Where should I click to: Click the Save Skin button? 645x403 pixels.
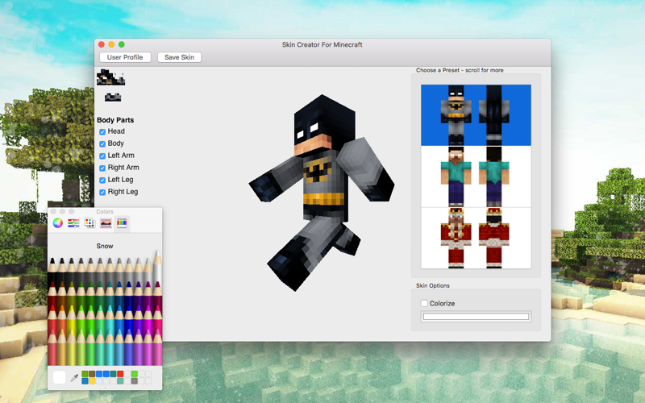tap(179, 57)
